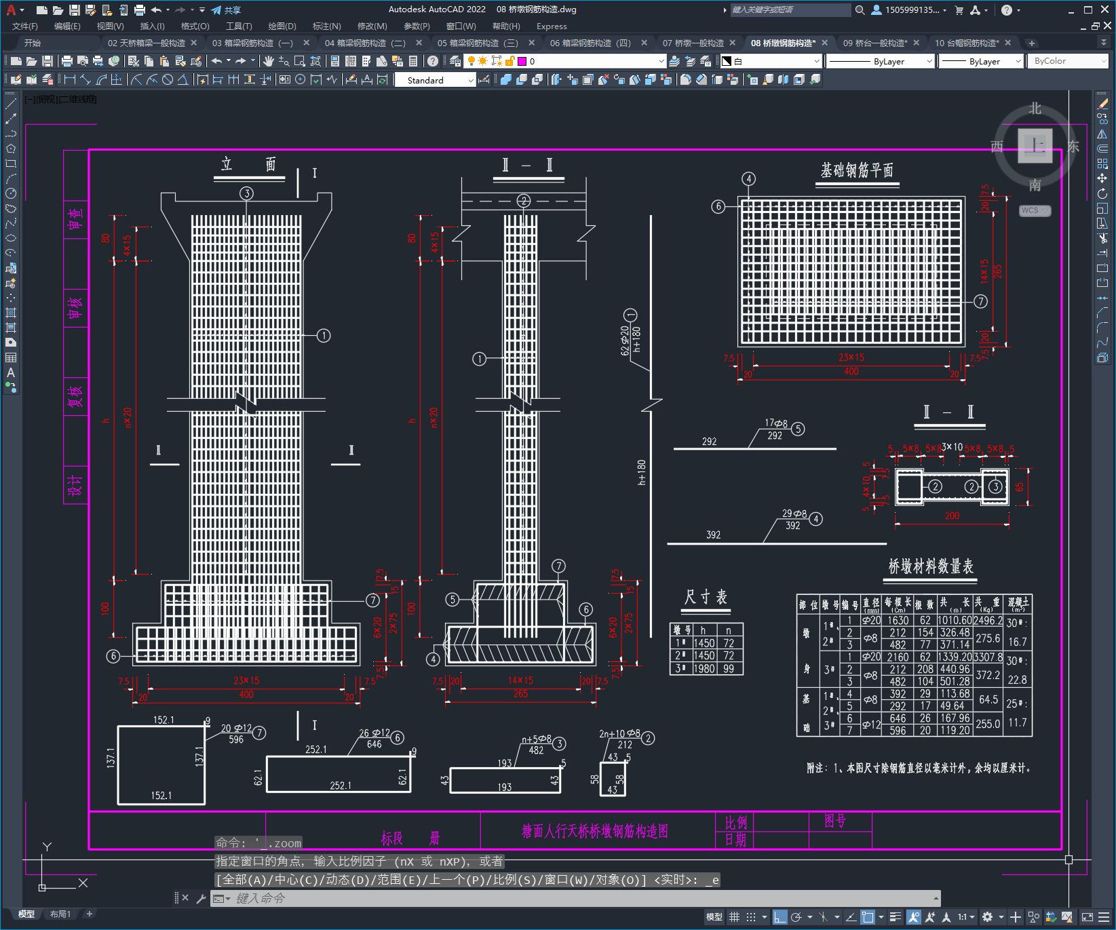Select the Multiline Text 'A' tool

(11, 372)
